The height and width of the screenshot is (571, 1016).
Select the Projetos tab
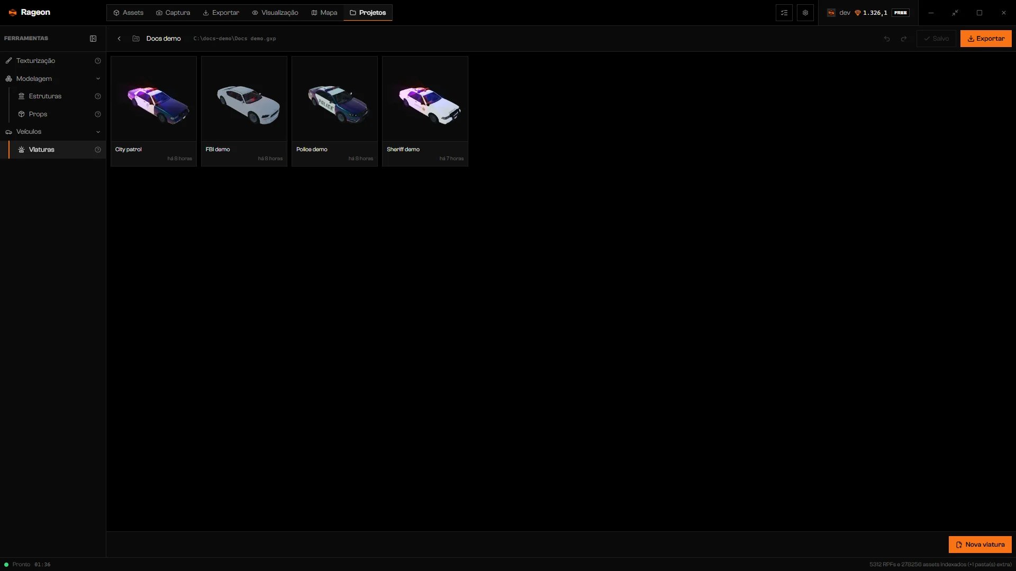tap(368, 13)
